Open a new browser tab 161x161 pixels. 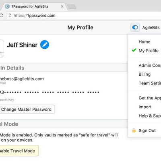(x=72, y=7)
